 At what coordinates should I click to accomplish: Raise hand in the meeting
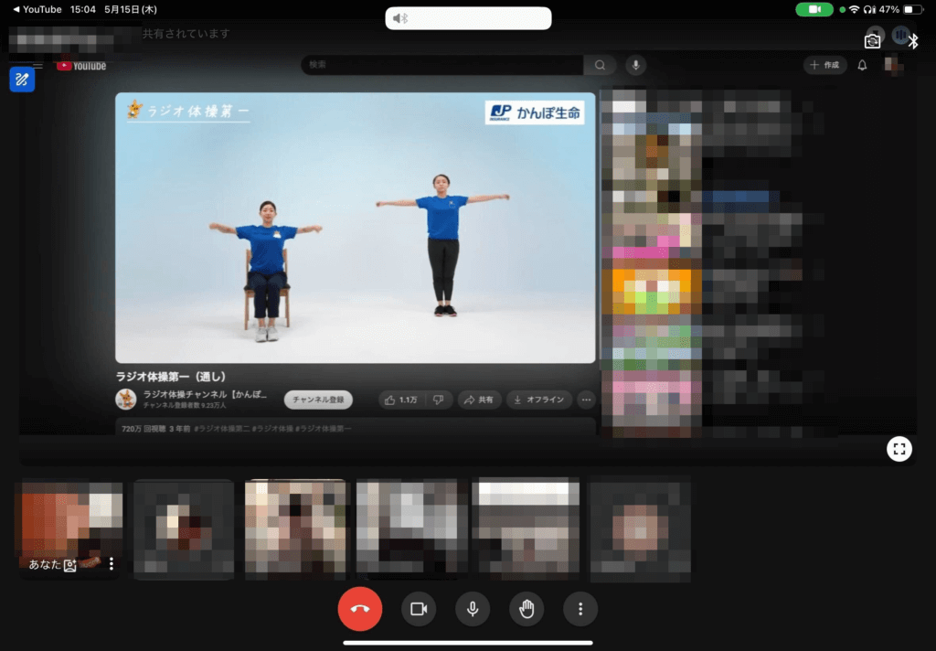pos(526,609)
